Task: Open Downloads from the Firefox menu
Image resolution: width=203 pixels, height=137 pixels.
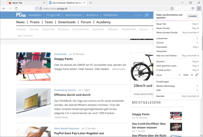Action: (x=177, y=47)
